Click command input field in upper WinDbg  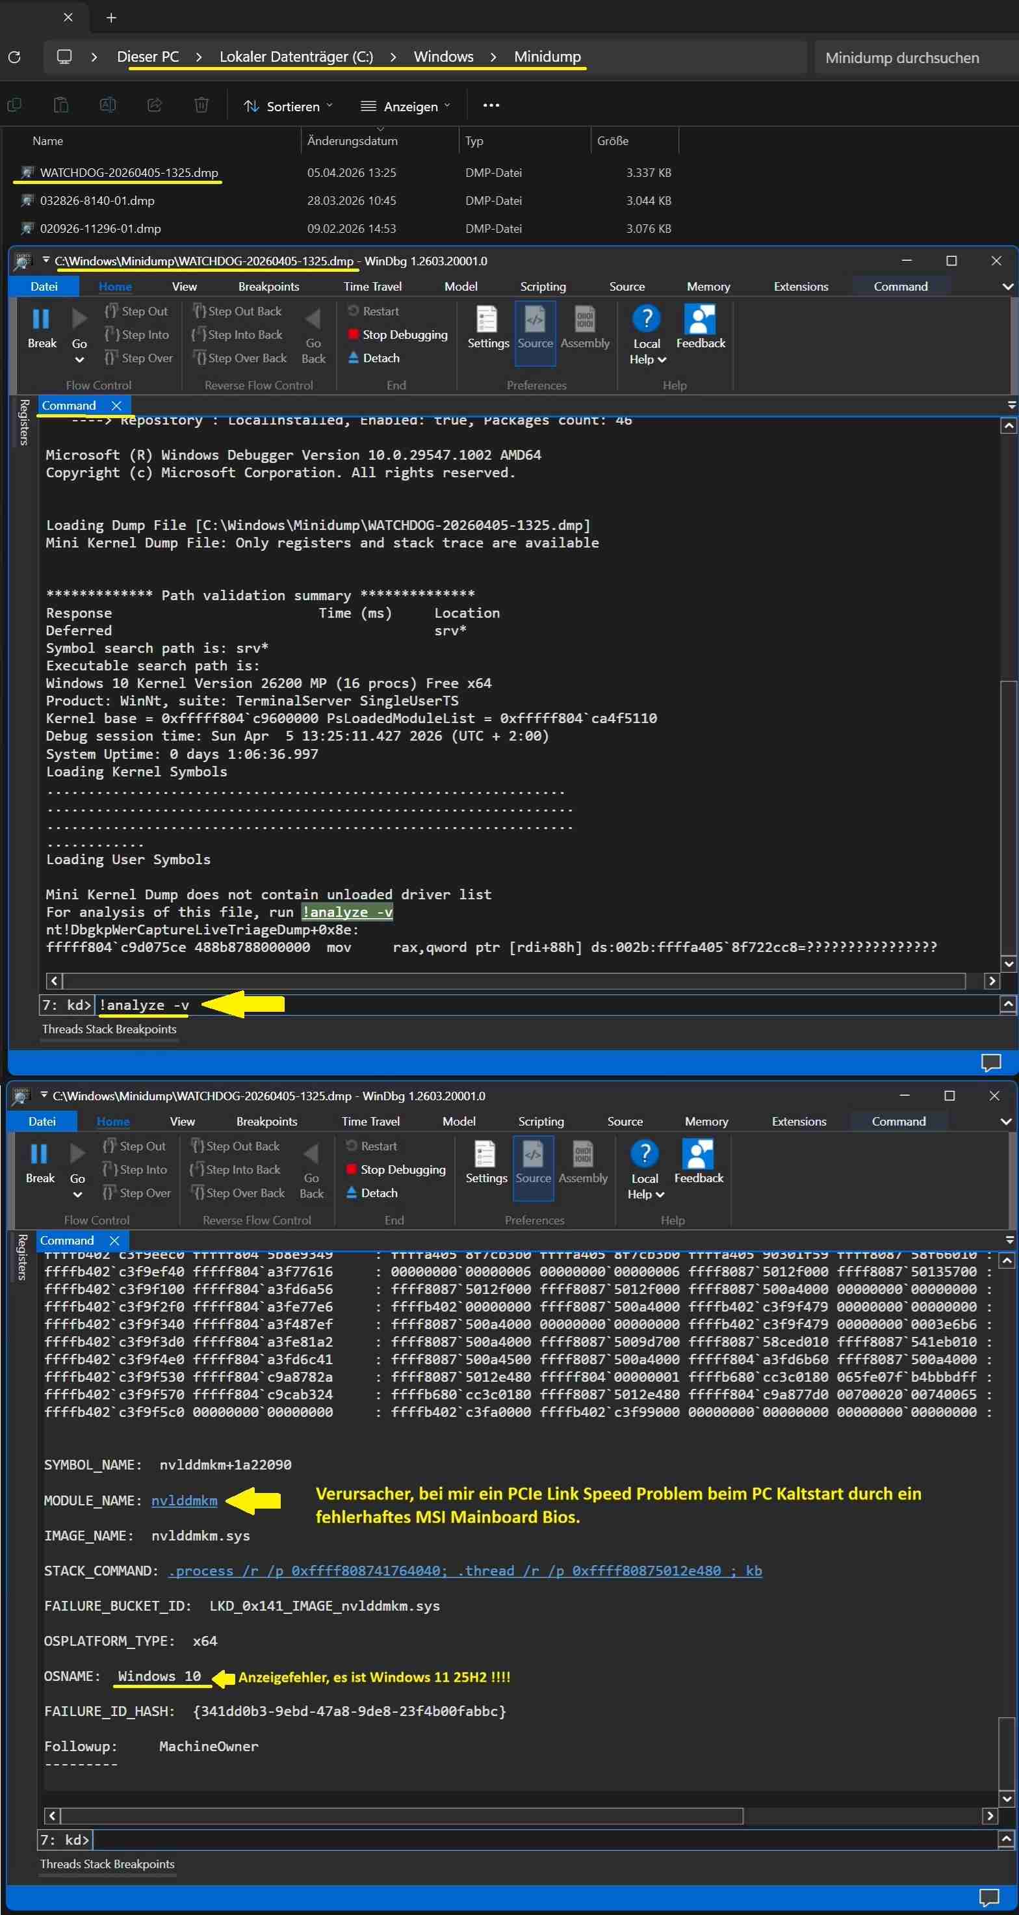click(547, 1005)
